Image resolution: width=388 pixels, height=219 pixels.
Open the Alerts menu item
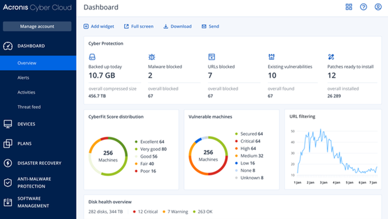23,77
